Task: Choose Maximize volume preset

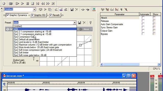Action: 45,45
